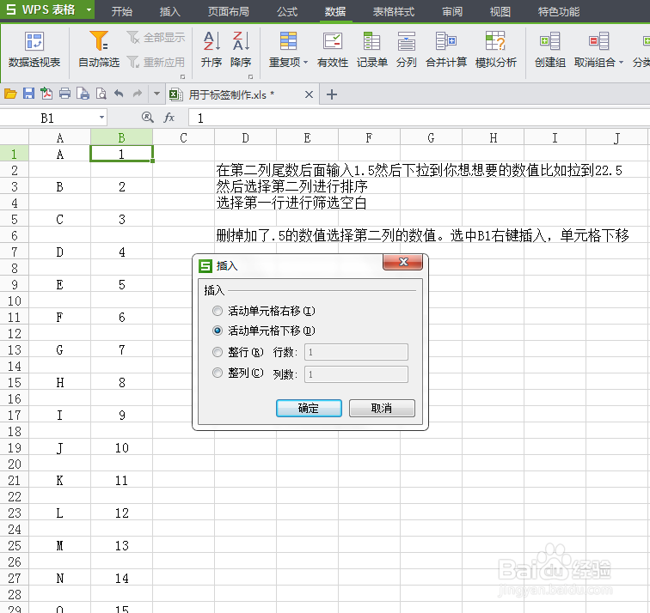Viewport: 650px width, 613px height.
Task: Click the formula bar input
Action: (x=419, y=118)
